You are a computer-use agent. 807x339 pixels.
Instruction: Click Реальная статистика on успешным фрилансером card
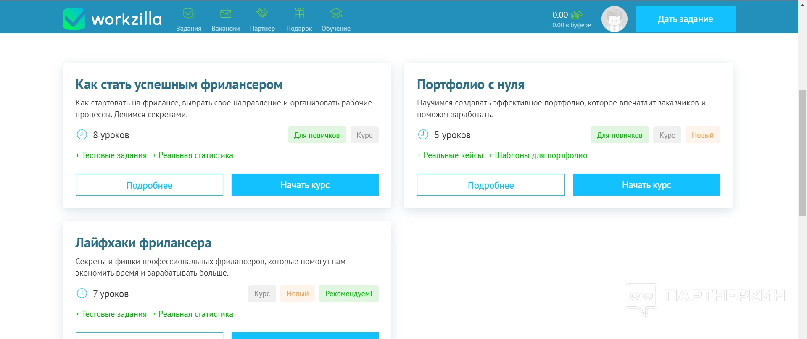(193, 155)
